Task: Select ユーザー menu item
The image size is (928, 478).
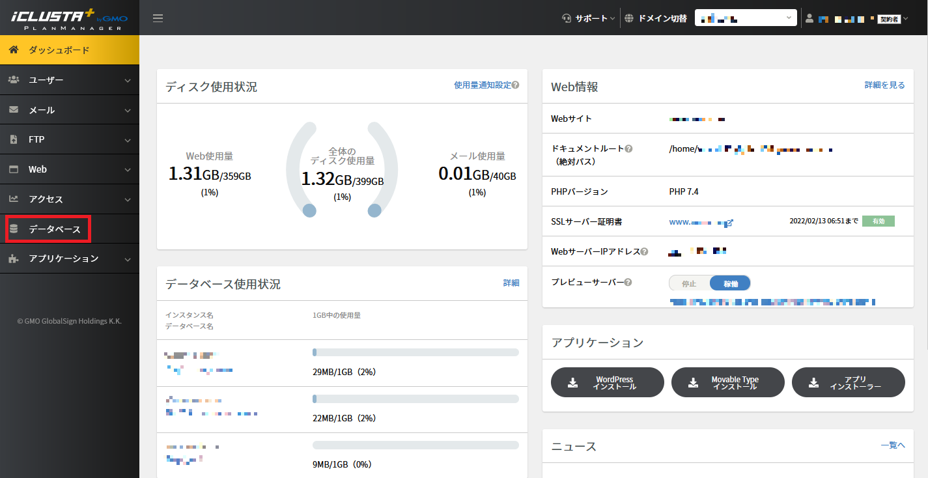Action: pyautogui.click(x=70, y=80)
